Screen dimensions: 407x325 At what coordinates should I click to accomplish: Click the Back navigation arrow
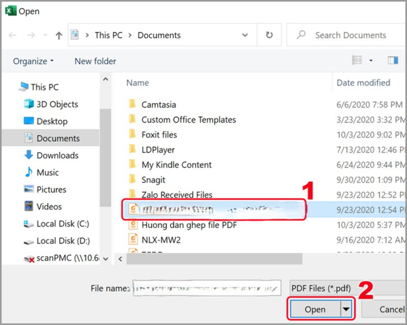tap(13, 36)
